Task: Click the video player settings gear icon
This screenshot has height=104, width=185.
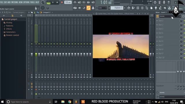Action: [x=97, y=14]
